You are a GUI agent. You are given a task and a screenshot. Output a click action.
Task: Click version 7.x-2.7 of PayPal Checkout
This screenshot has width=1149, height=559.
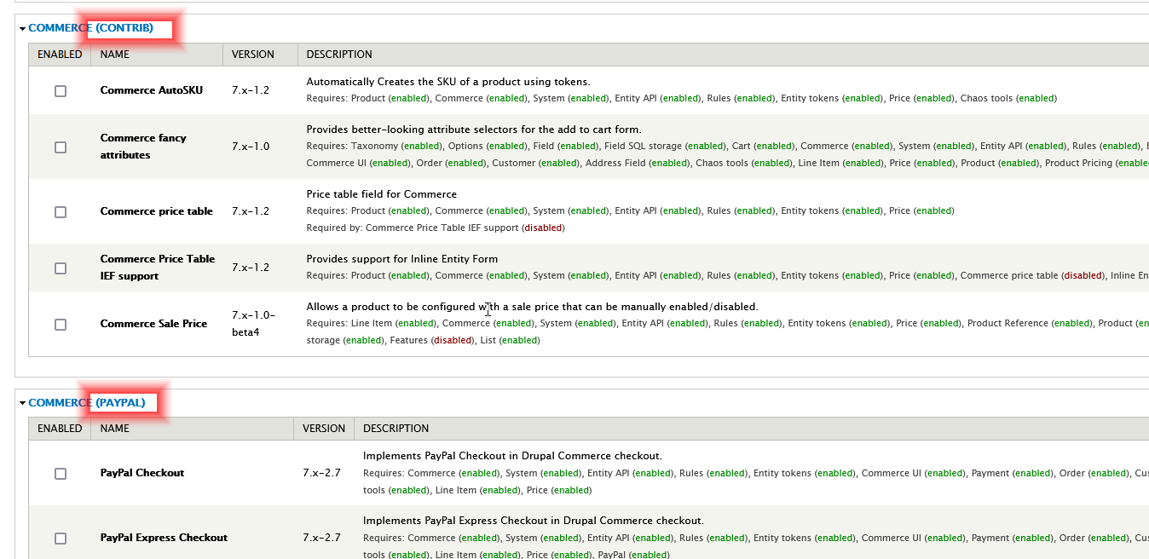click(321, 473)
